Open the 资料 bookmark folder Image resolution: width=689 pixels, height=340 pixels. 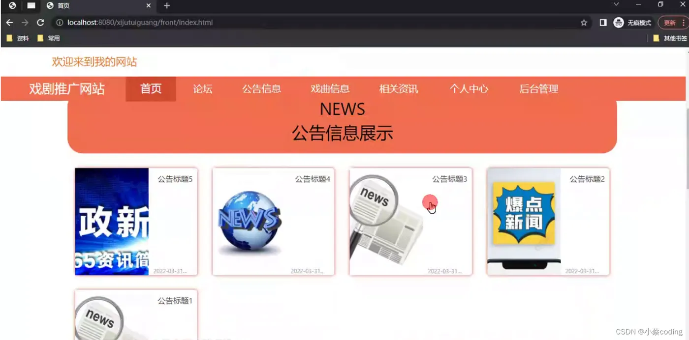(x=18, y=38)
